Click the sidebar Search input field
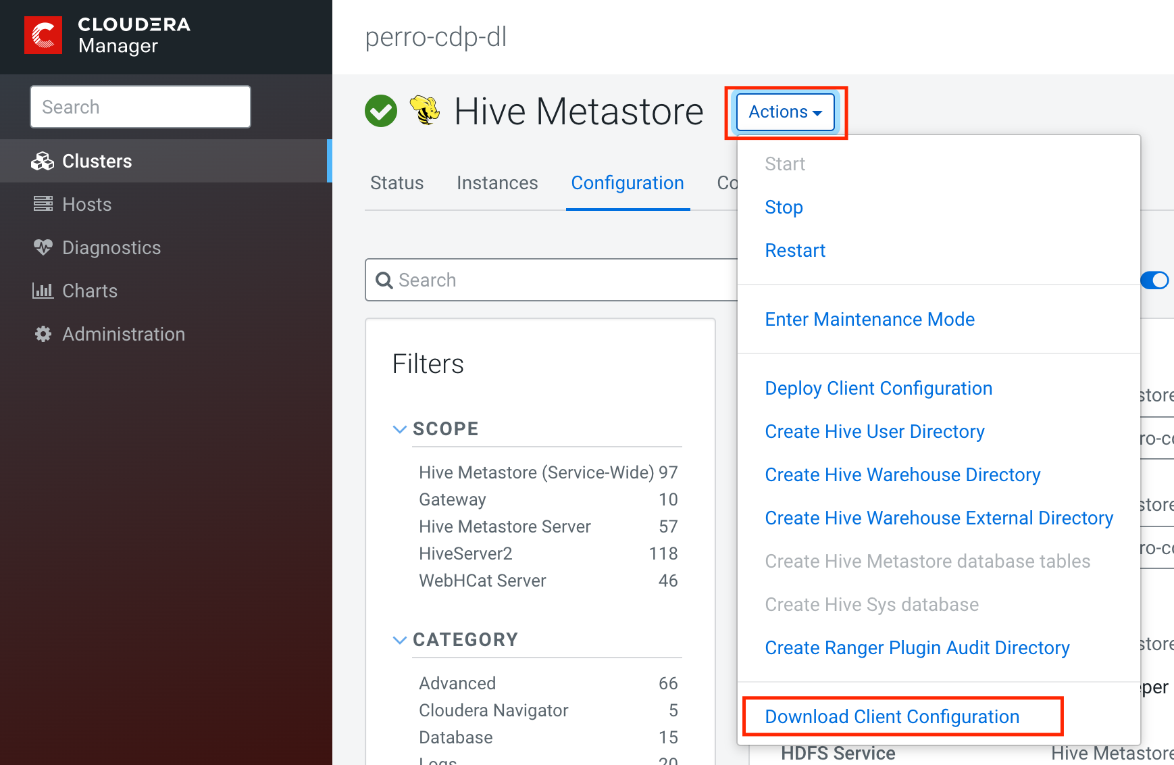 [x=140, y=107]
